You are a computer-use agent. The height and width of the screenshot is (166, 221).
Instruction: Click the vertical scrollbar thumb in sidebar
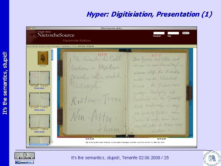52,55
